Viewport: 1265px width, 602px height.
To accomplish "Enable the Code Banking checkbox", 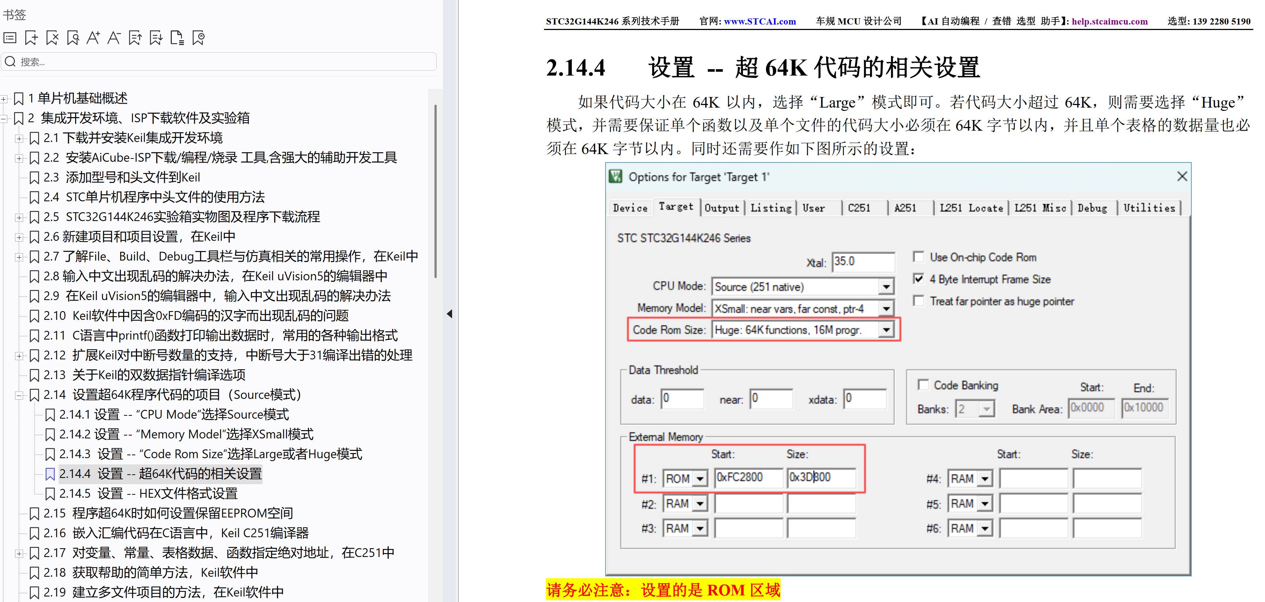I will click(x=923, y=385).
